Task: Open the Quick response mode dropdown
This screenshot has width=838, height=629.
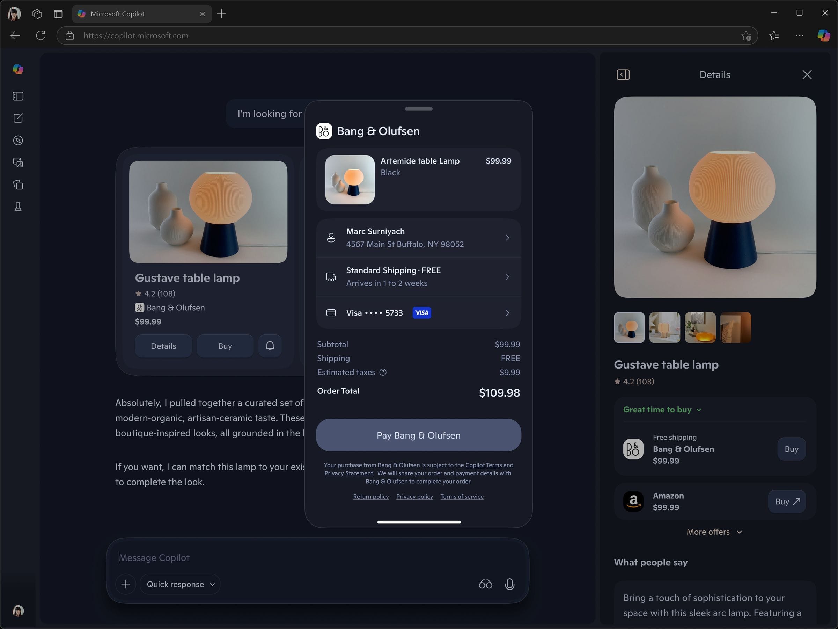Action: [180, 584]
